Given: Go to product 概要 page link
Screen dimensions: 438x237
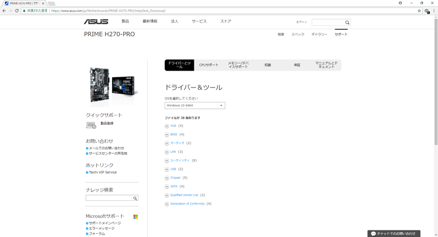Looking at the screenshot, I should (x=281, y=34).
